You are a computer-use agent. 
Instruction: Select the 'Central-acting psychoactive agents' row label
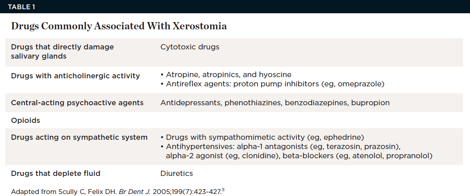[x=77, y=103]
